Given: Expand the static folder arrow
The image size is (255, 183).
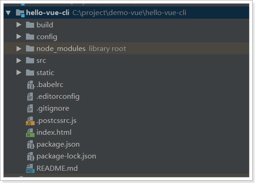Looking at the screenshot, I should [19, 72].
